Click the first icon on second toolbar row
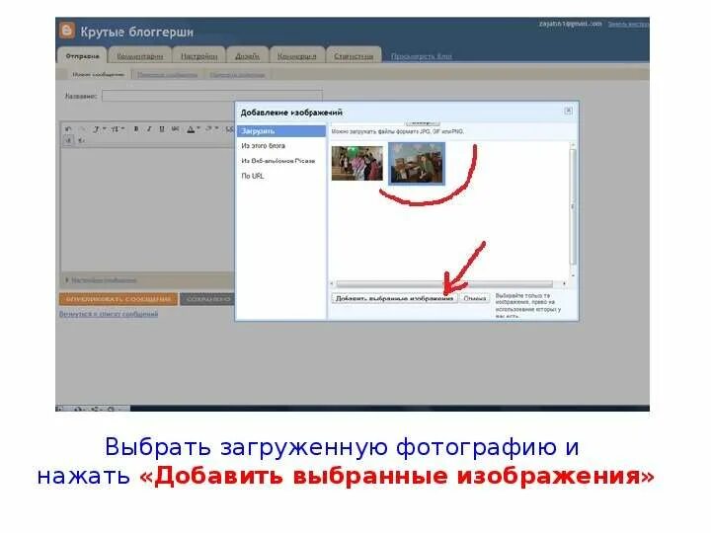Image resolution: width=711 pixels, height=533 pixels. [68, 140]
